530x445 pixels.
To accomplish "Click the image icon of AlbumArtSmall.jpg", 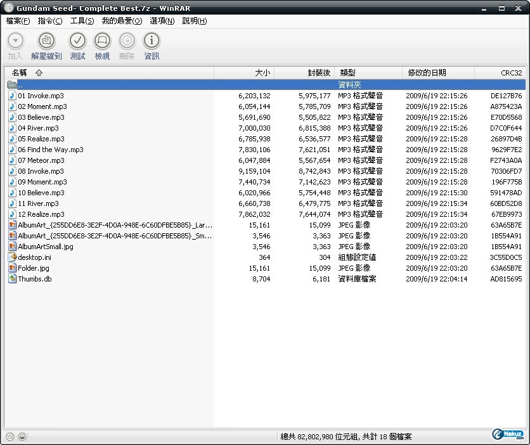I will [12, 247].
